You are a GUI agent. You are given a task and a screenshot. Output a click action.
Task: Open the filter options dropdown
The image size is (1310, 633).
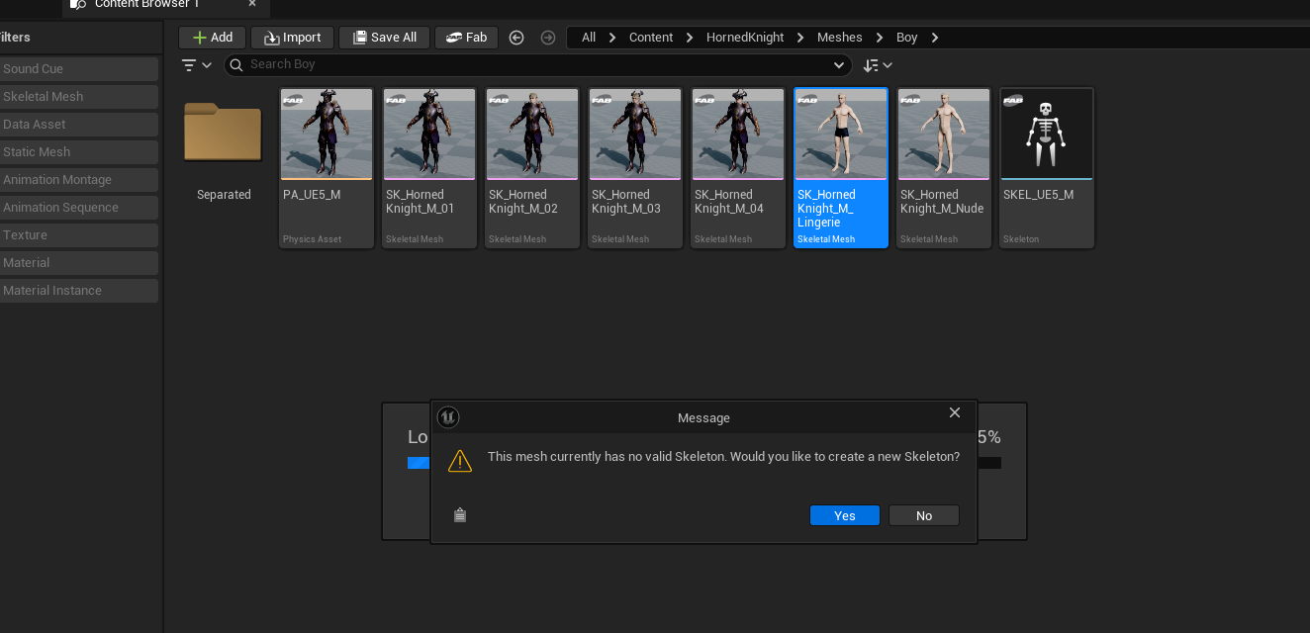tap(197, 65)
